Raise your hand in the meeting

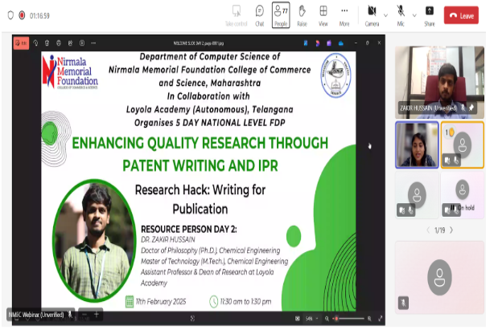click(x=302, y=14)
